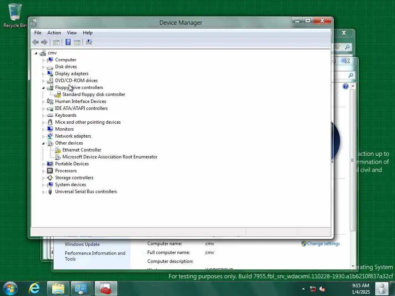The width and height of the screenshot is (395, 296).
Task: Click the System window help question-mark button
Action: [x=345, y=86]
